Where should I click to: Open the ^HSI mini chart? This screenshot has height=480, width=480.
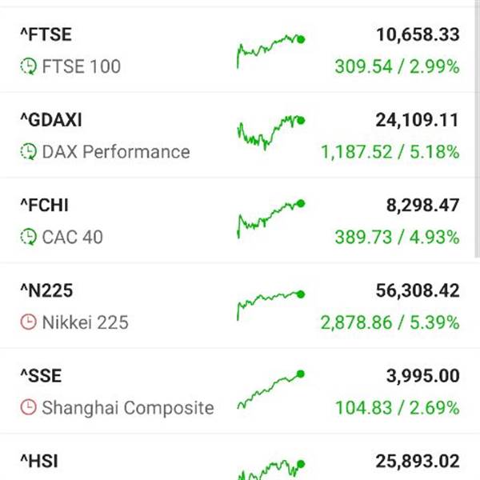coord(270,469)
